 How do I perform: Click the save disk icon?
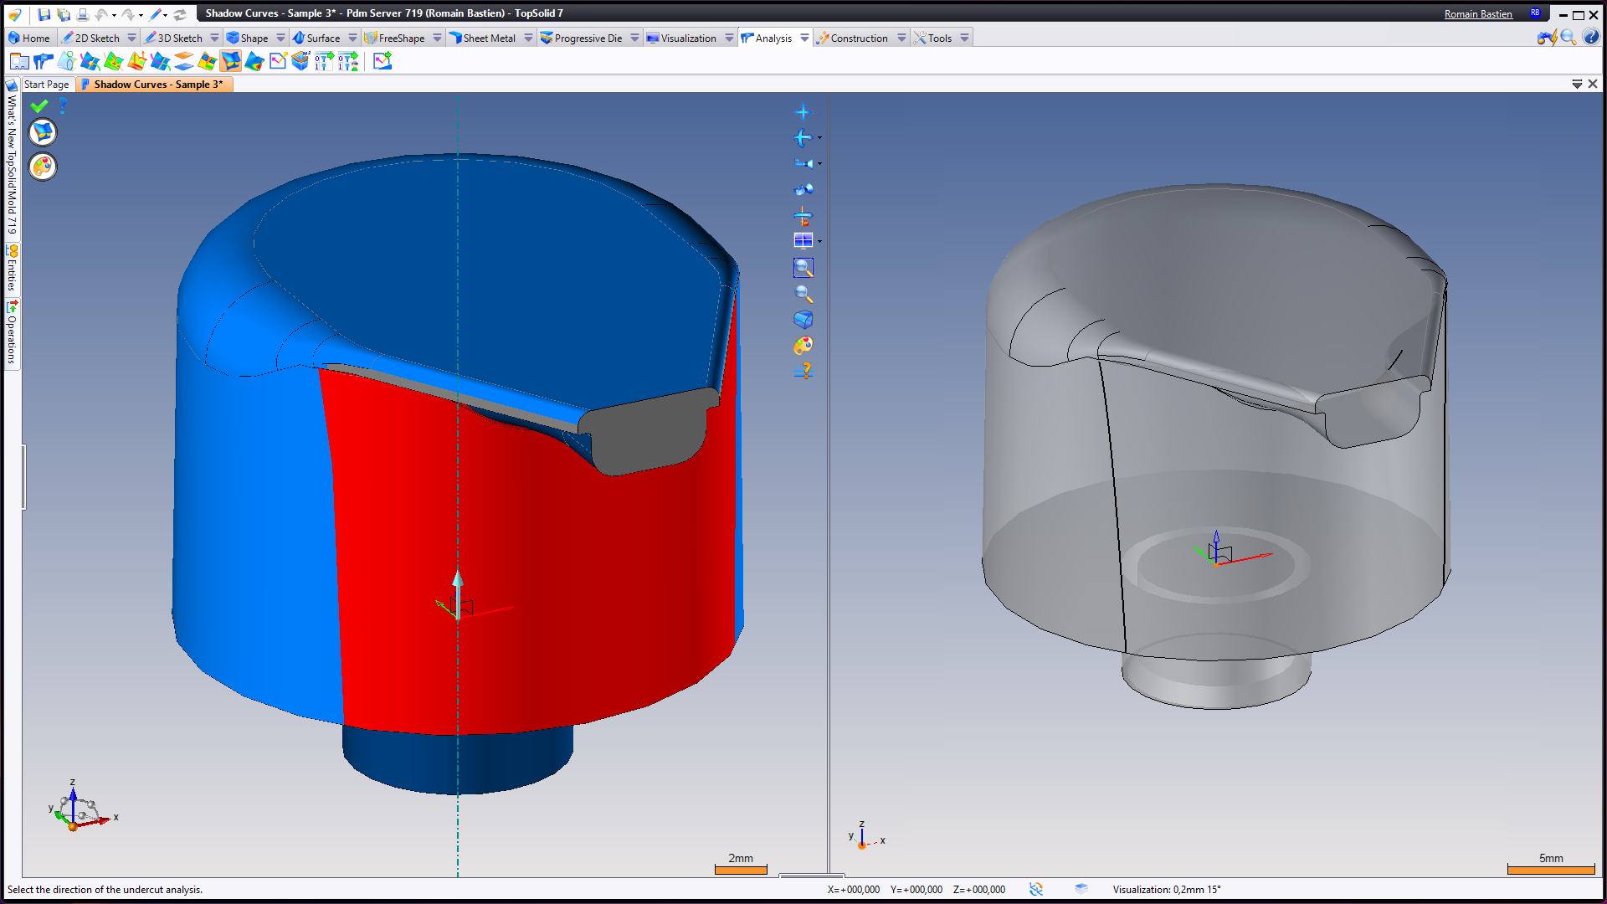coord(44,14)
